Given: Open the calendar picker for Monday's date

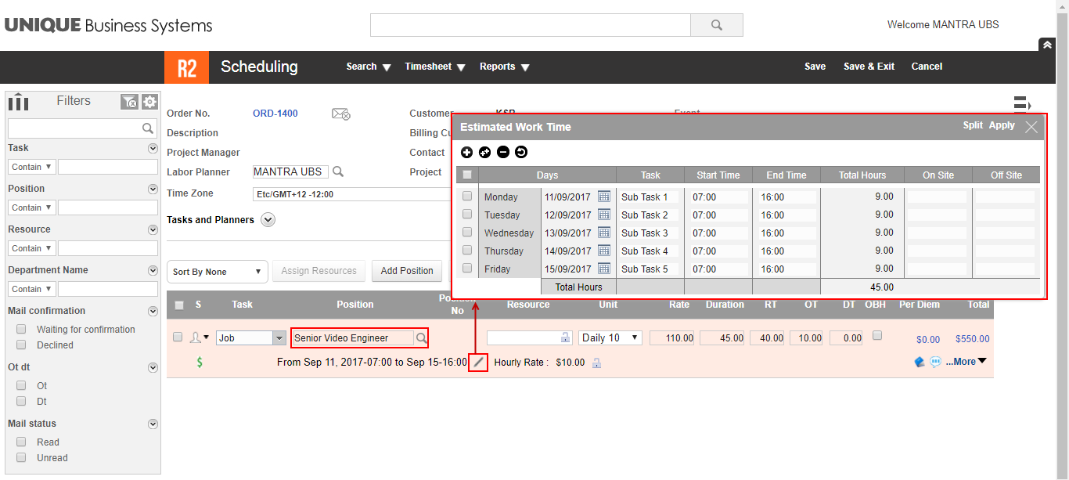Looking at the screenshot, I should (604, 197).
